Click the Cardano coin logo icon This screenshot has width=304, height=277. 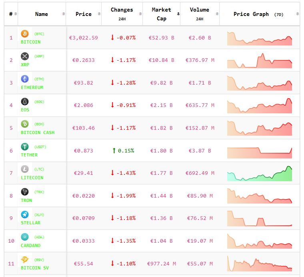(x=25, y=237)
